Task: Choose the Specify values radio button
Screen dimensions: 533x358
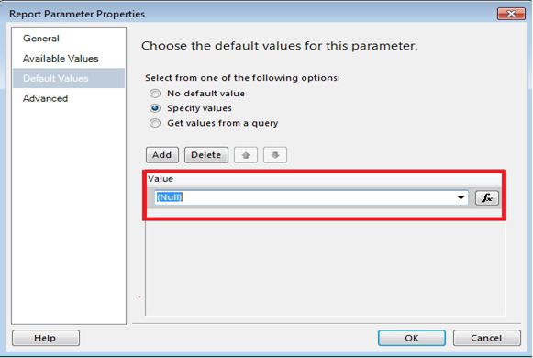Action: click(155, 108)
